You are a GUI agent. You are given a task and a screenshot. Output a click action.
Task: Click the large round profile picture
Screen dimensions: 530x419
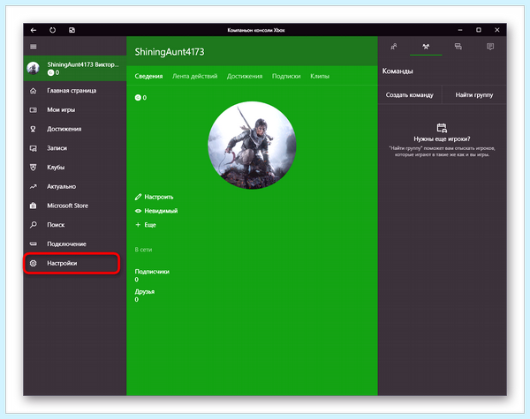point(252,146)
